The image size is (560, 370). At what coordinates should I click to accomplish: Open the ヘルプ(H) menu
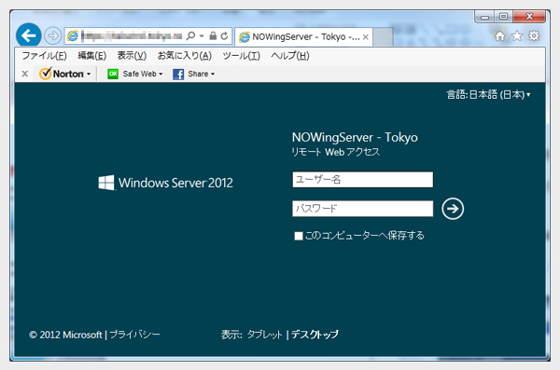290,56
